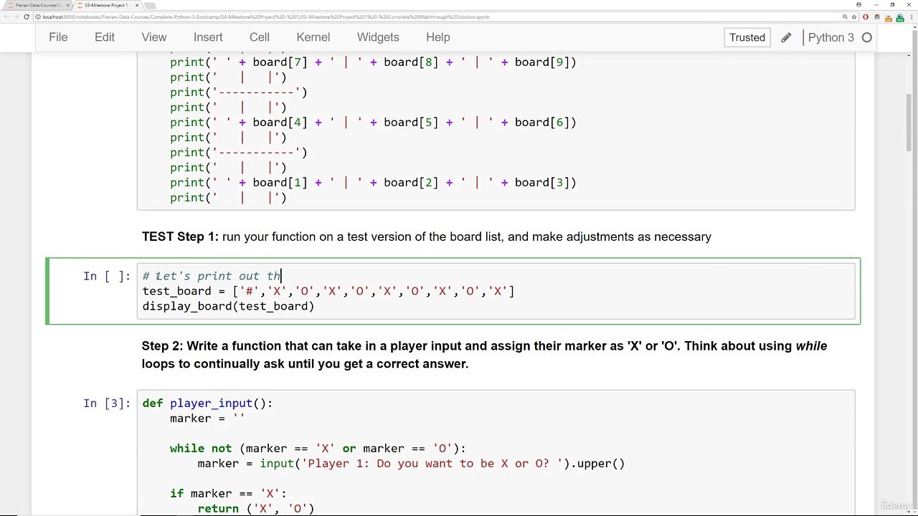Click the pencil edit-mode indicator icon
Image resolution: width=918 pixels, height=516 pixels.
tap(786, 37)
